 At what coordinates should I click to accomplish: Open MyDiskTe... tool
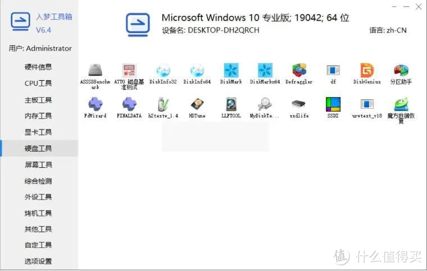pyautogui.click(x=265, y=108)
